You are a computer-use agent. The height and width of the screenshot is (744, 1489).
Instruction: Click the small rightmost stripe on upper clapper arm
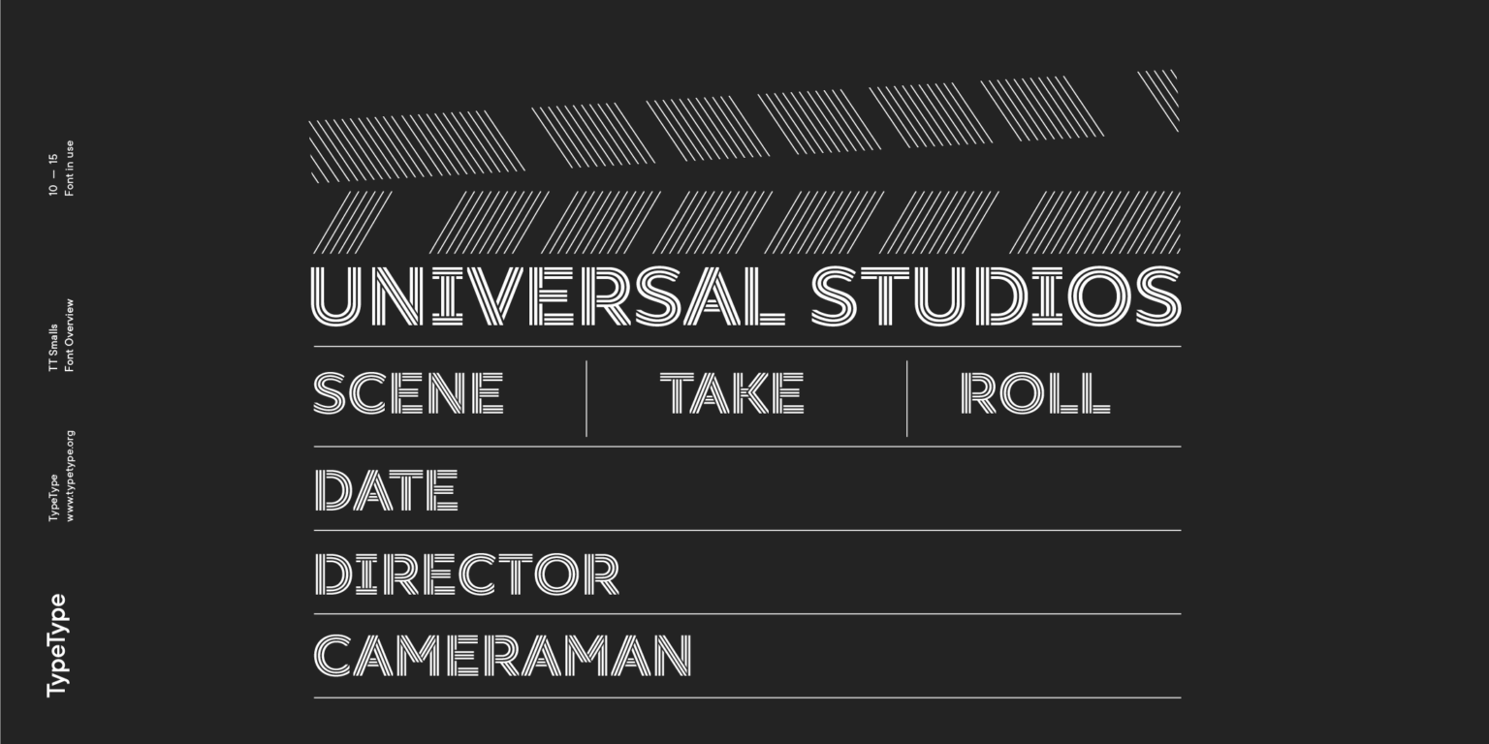[1161, 97]
